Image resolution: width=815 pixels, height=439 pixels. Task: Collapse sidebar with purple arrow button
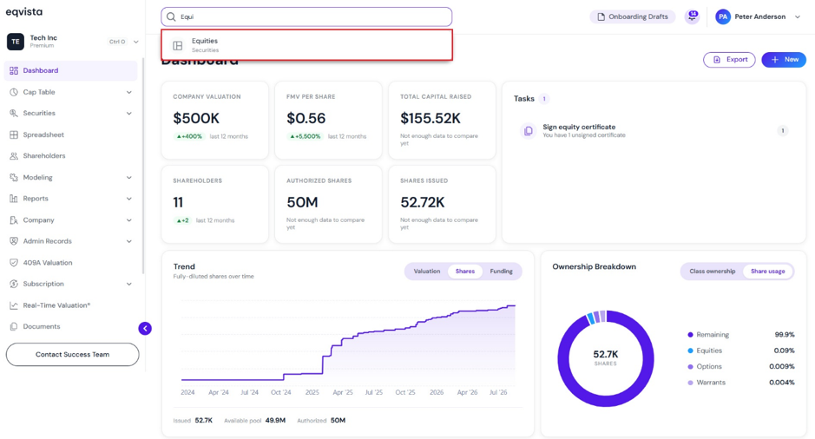[x=145, y=328]
